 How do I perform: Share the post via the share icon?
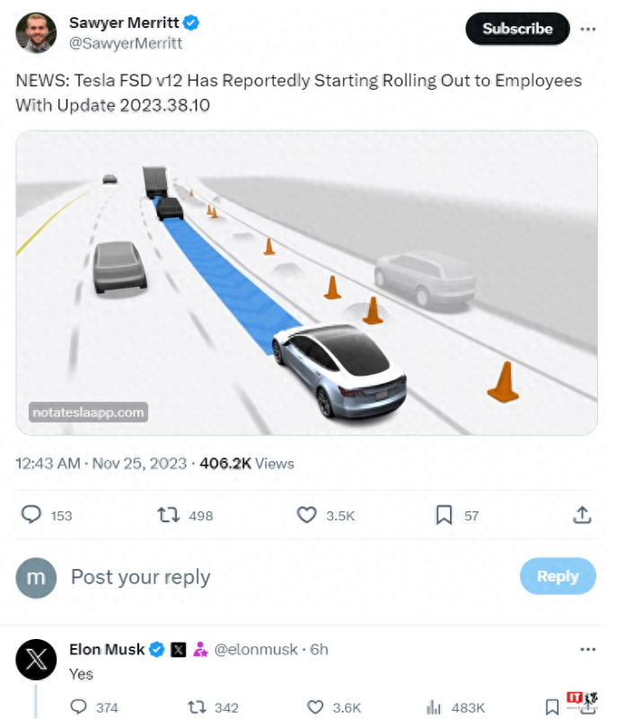(582, 515)
